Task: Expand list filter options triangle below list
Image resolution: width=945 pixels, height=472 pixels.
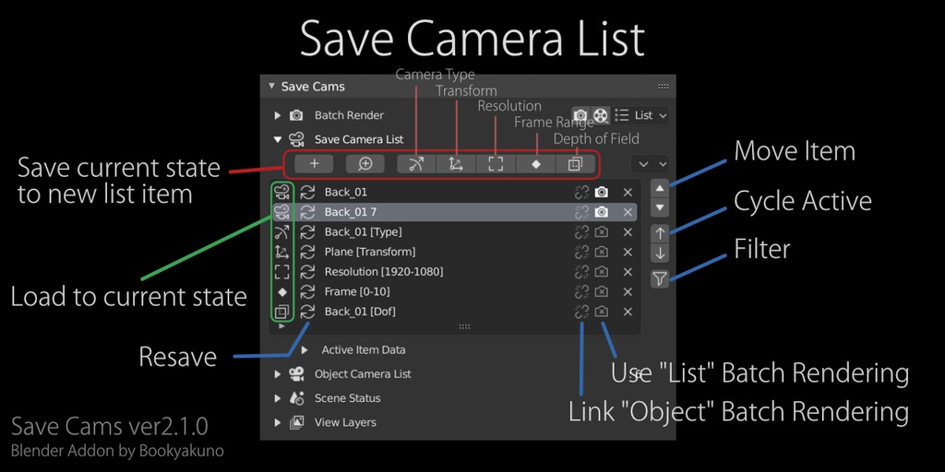Action: click(281, 326)
